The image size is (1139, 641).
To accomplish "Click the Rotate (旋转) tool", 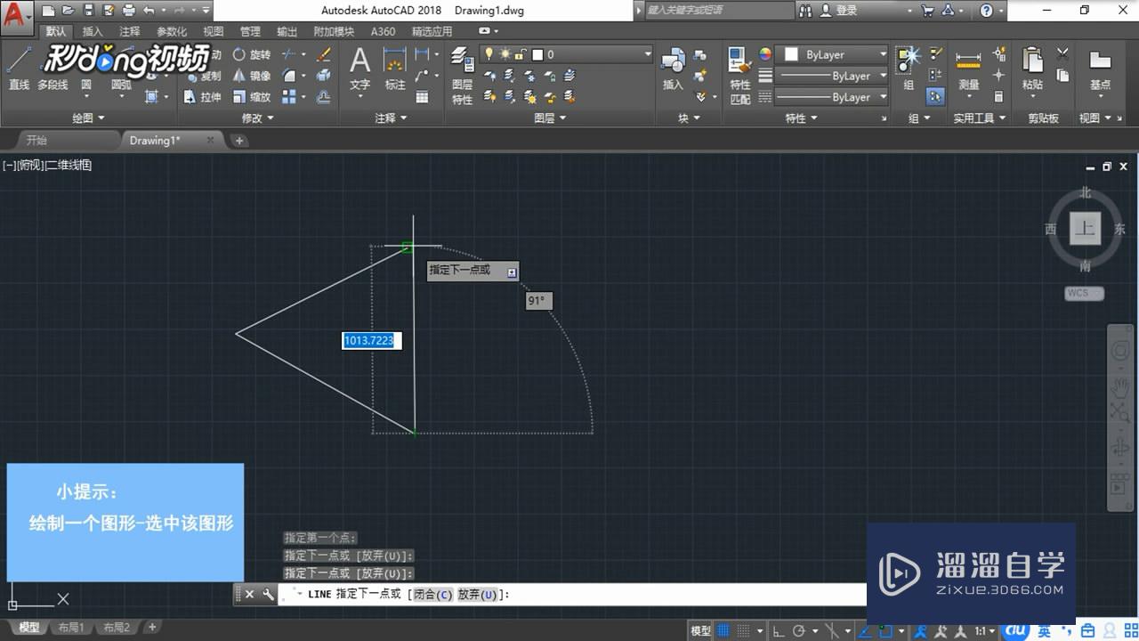I will coord(252,54).
